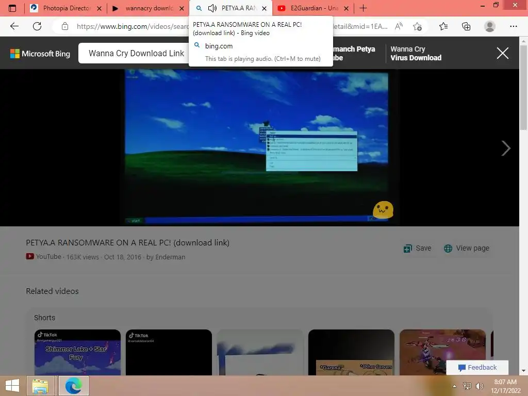Close the E2Guardian tab
528x396 pixels.
(346, 8)
